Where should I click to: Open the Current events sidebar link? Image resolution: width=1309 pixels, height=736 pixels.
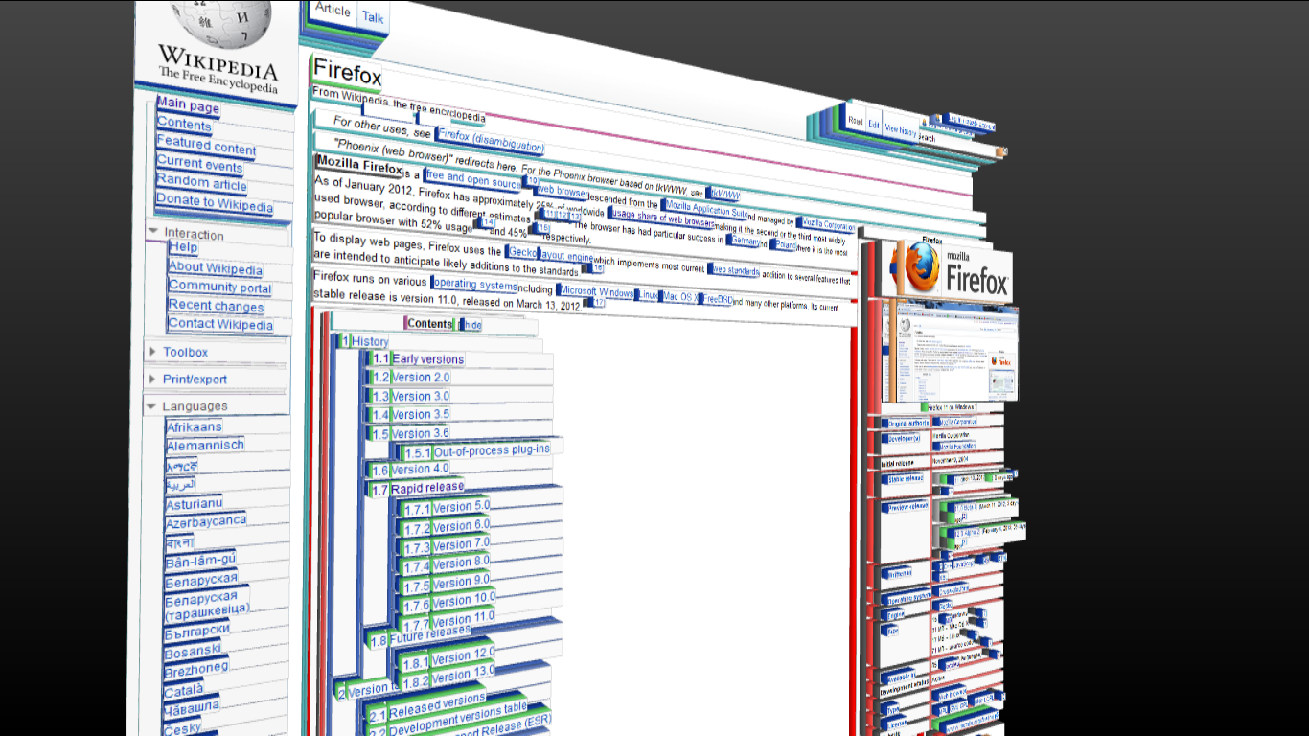pyautogui.click(x=201, y=164)
